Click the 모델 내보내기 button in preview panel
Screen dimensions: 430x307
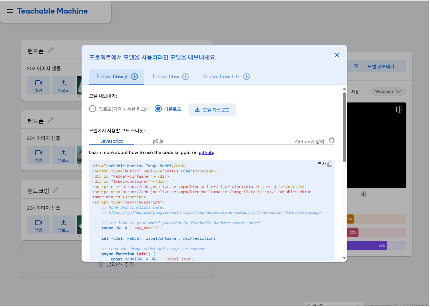coord(376,66)
